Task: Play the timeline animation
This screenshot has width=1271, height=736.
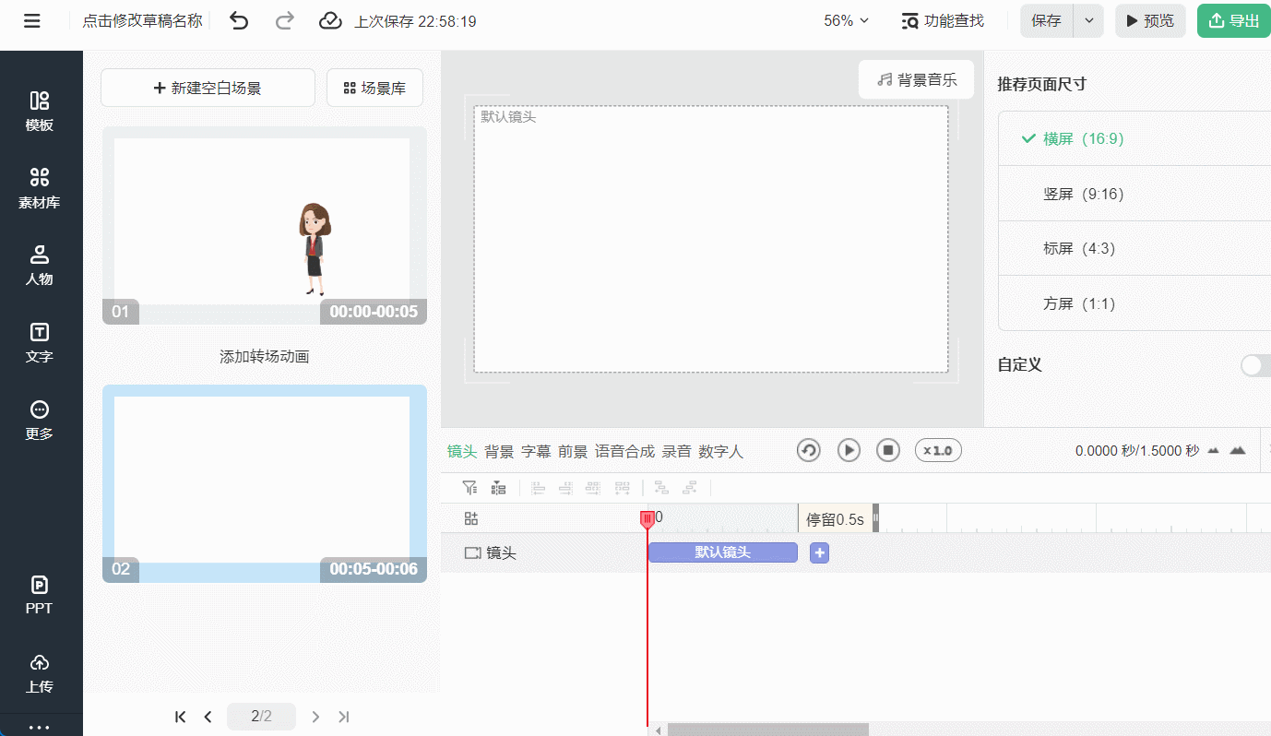Action: [x=849, y=450]
